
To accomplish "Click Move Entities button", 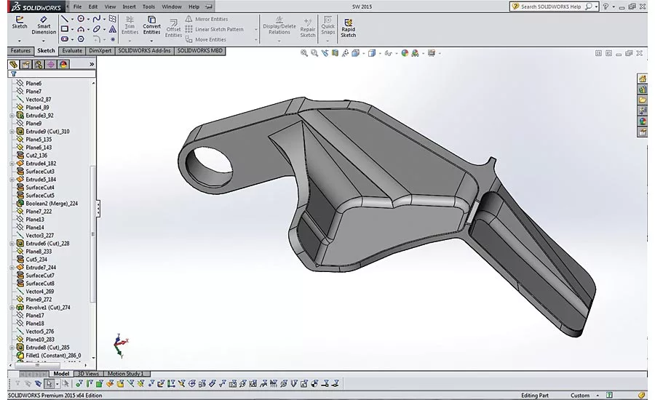I will (205, 39).
